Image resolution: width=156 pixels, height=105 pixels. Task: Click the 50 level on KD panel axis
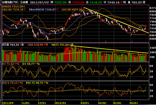tap(151, 71)
